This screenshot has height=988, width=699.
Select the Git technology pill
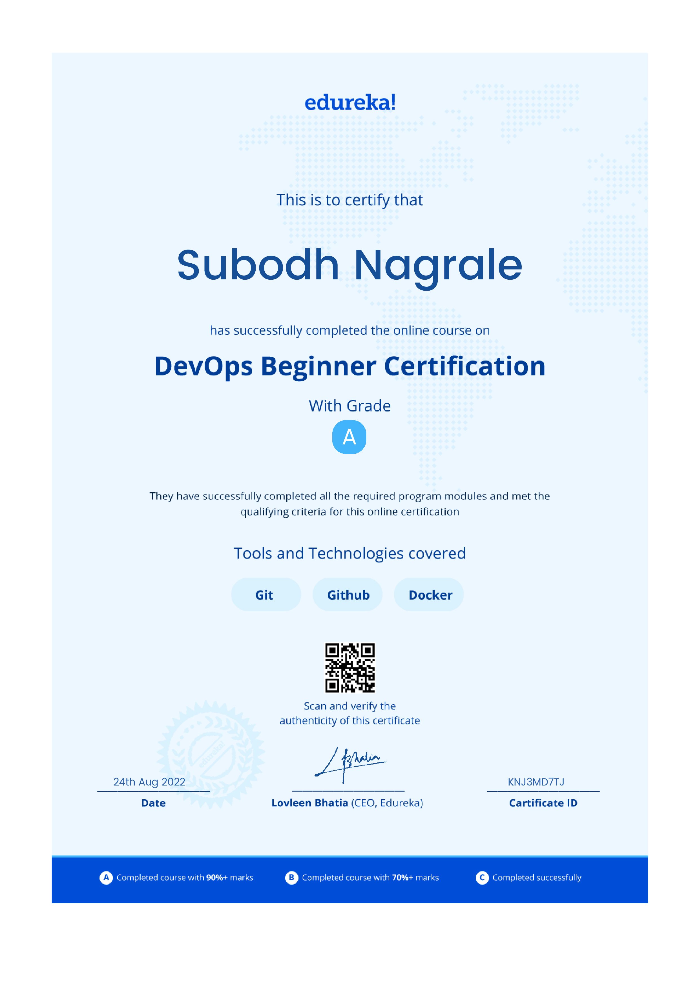point(265,595)
